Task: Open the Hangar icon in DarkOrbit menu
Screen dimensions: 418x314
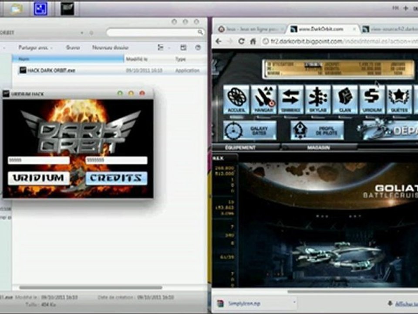Action: 264,99
